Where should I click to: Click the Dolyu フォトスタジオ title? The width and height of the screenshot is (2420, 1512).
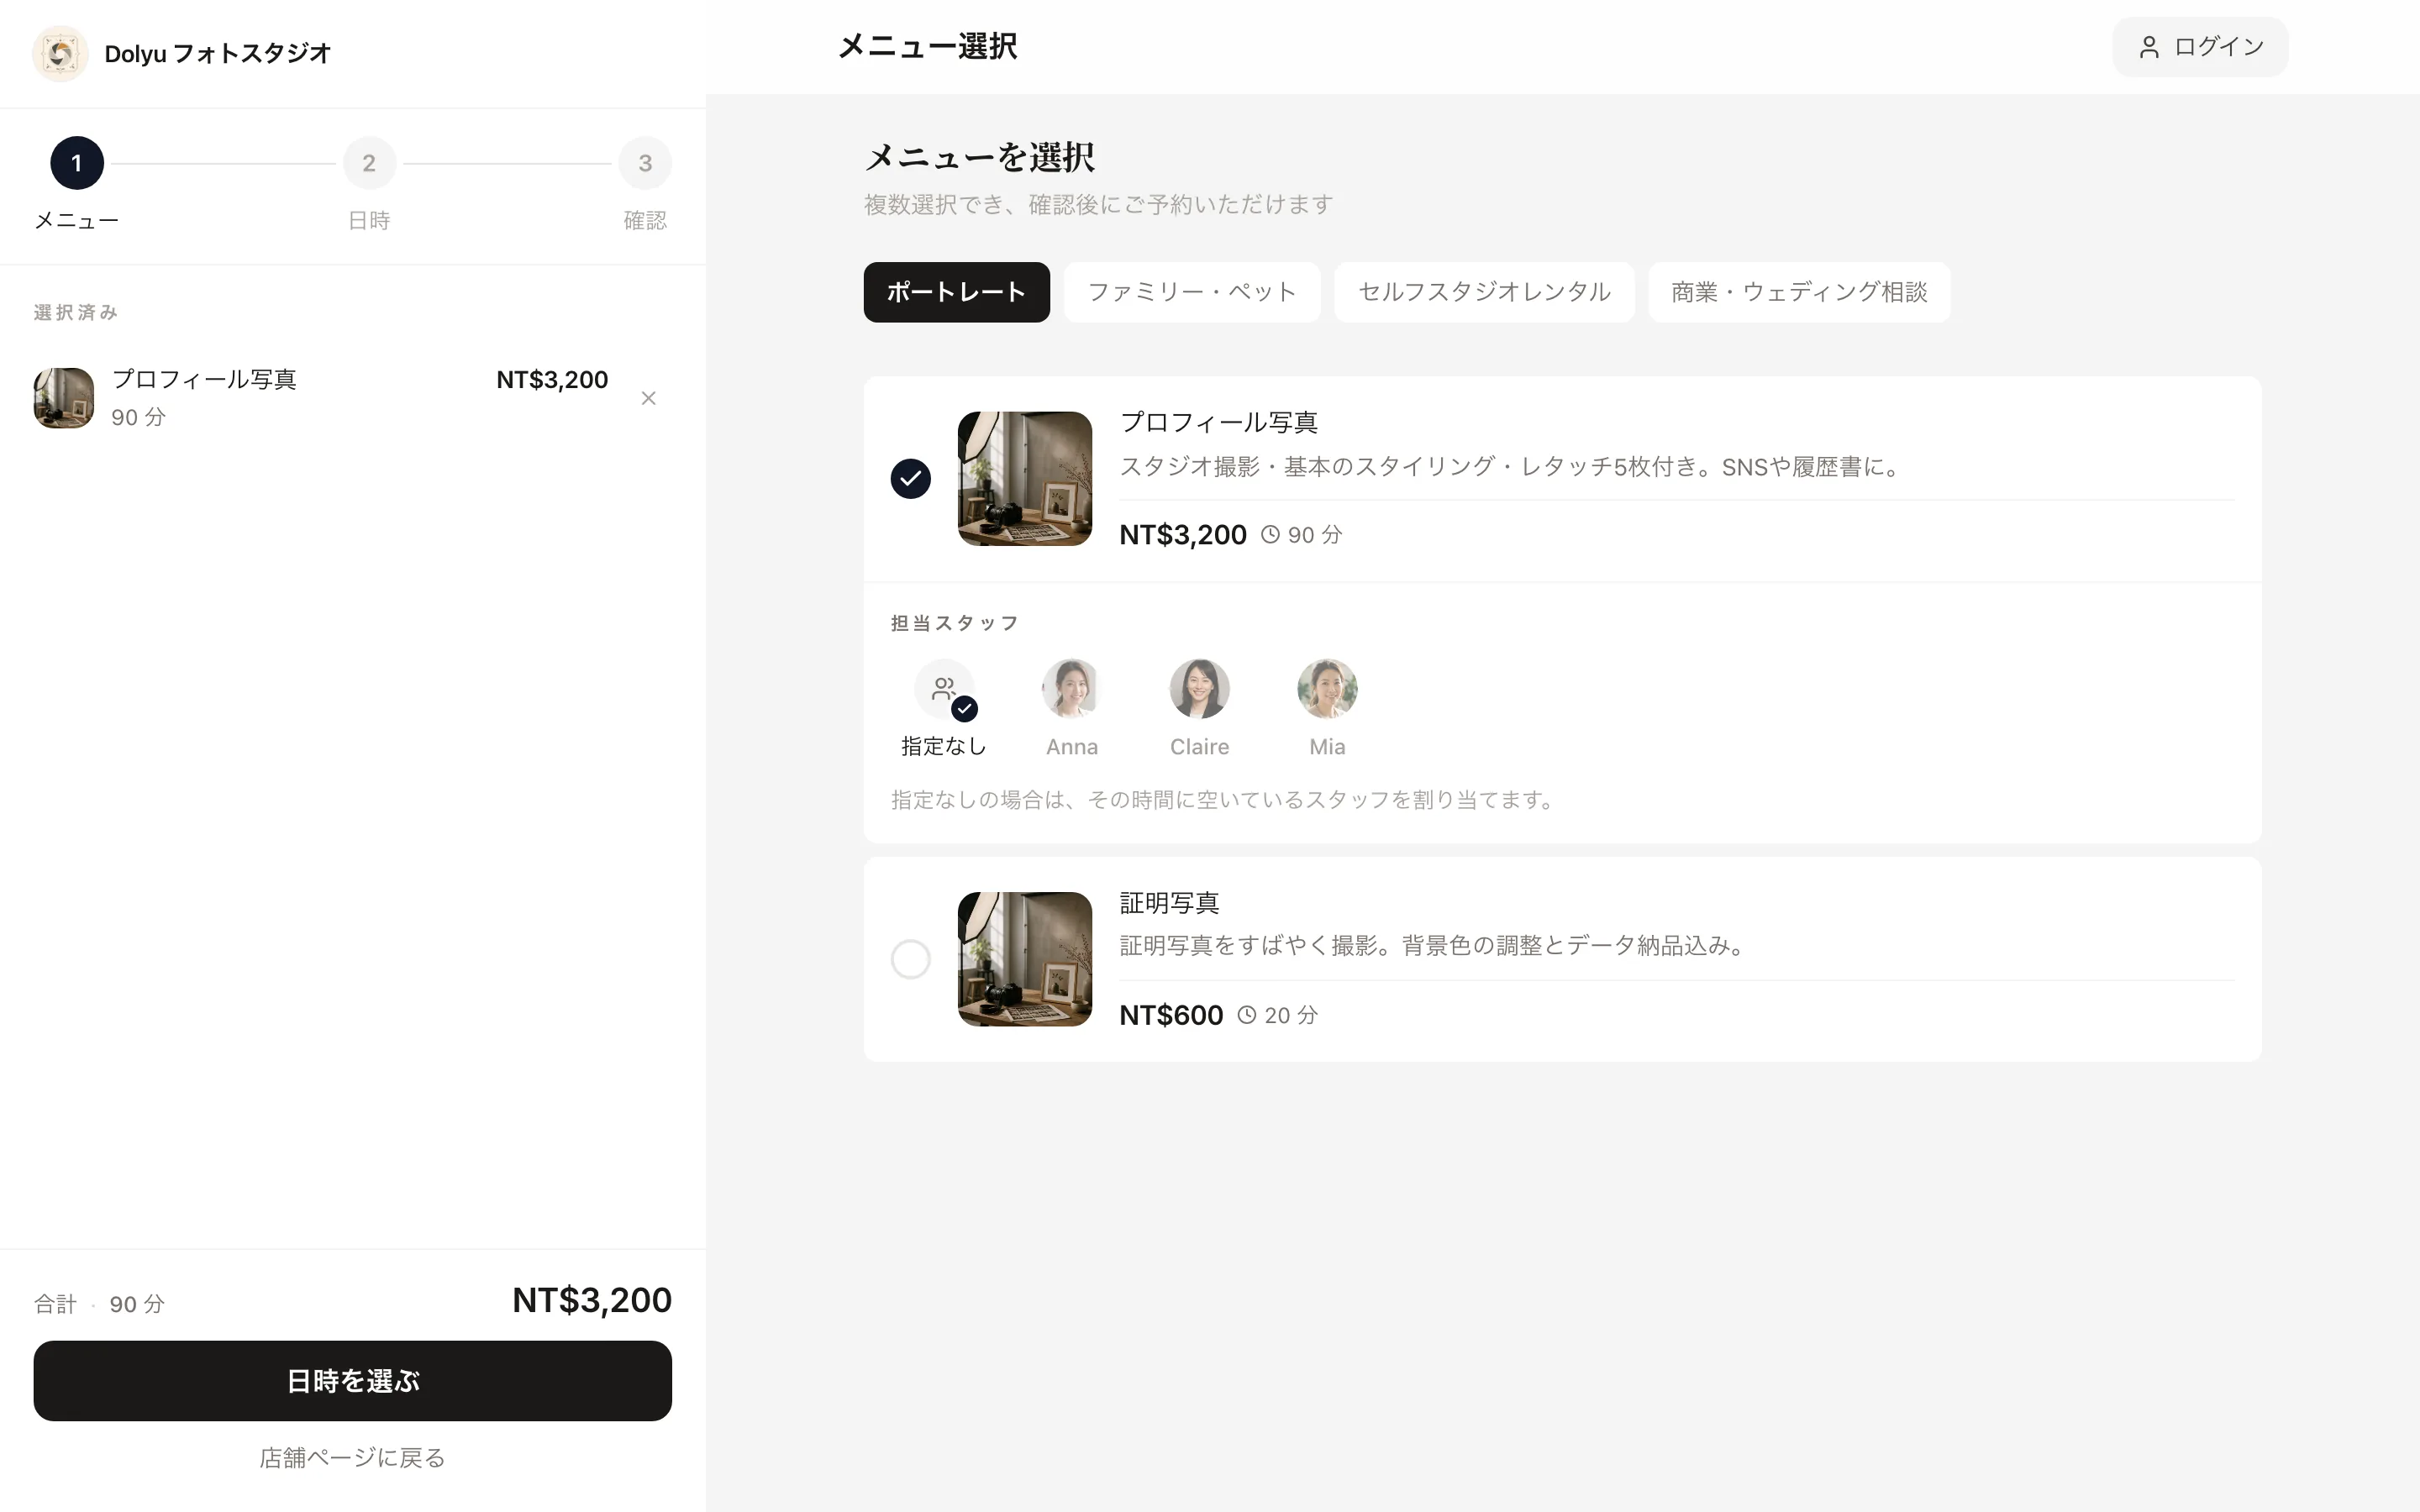[x=218, y=53]
